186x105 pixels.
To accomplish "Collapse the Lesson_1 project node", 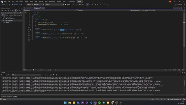I will pos(2,17).
